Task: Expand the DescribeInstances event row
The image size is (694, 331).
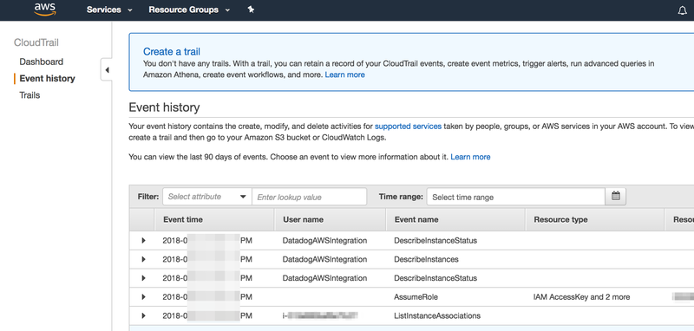Action: click(x=143, y=259)
